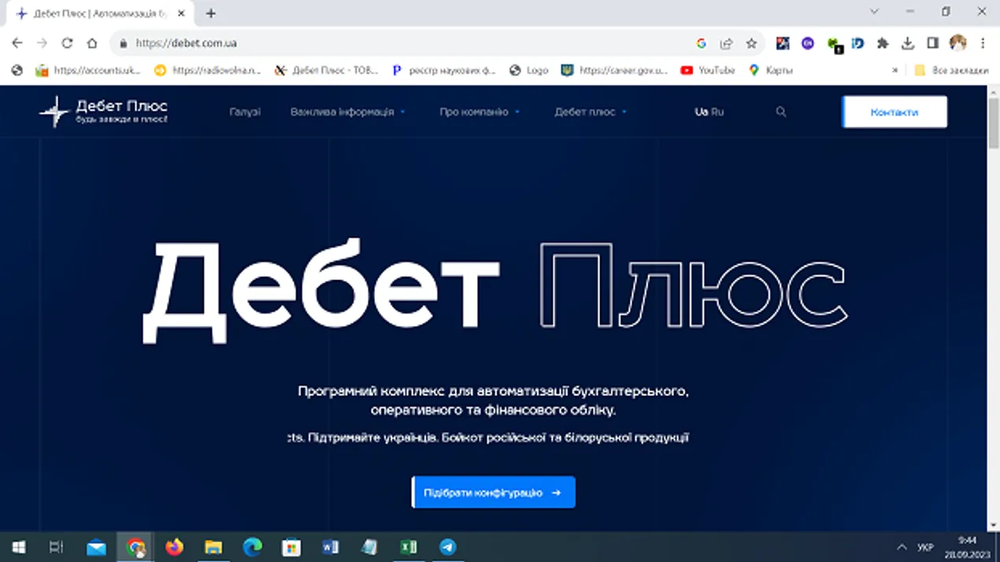Screen dimensions: 1000x562
Task: Open the Windows Start menu
Action: point(19,547)
